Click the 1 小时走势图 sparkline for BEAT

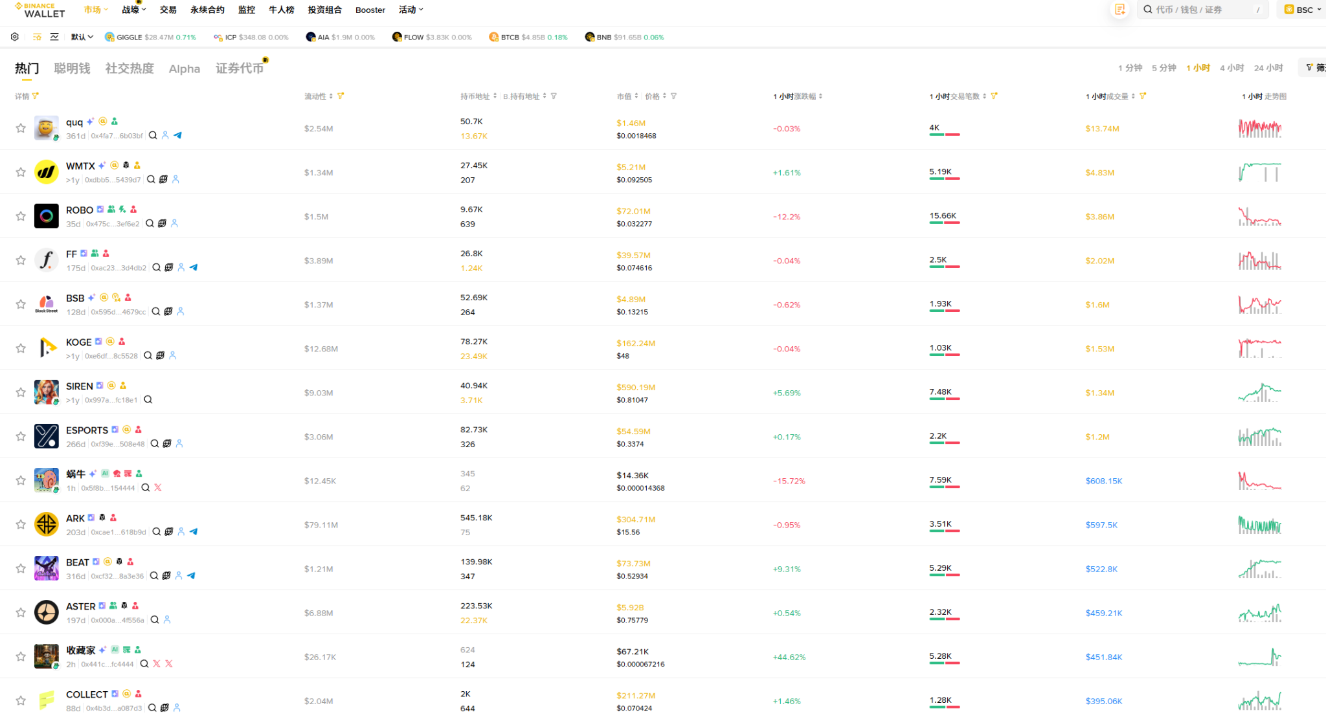(1259, 568)
